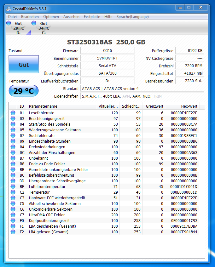
Task: Click the disk title ST3250318AS 250,0 GB
Action: tap(106, 42)
